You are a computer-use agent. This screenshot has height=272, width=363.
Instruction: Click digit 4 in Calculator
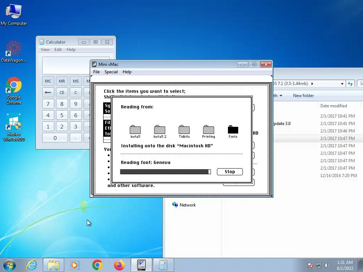pos(48,115)
